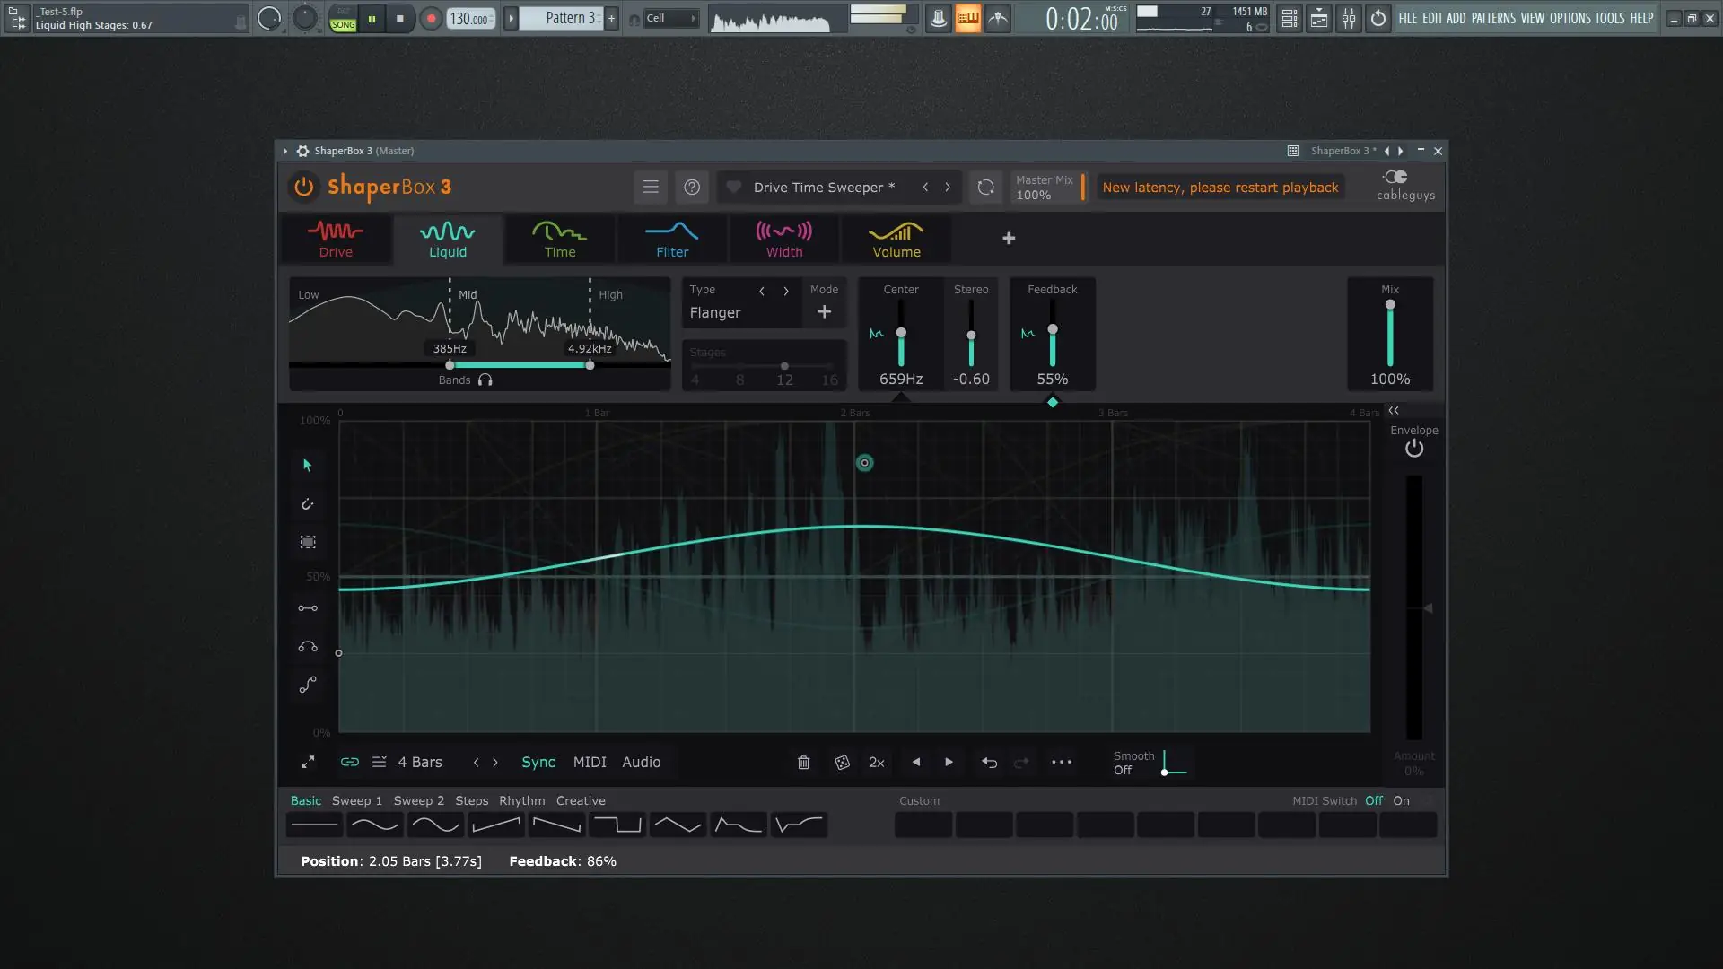Go to the next preset with the chevron
The width and height of the screenshot is (1723, 969).
948,187
